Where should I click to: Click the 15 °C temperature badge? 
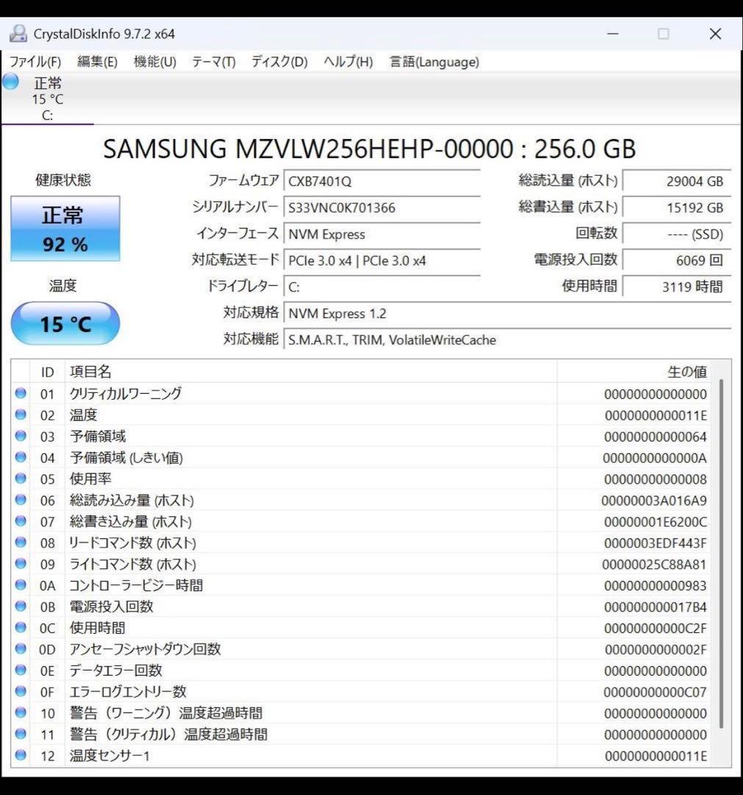[x=64, y=322]
